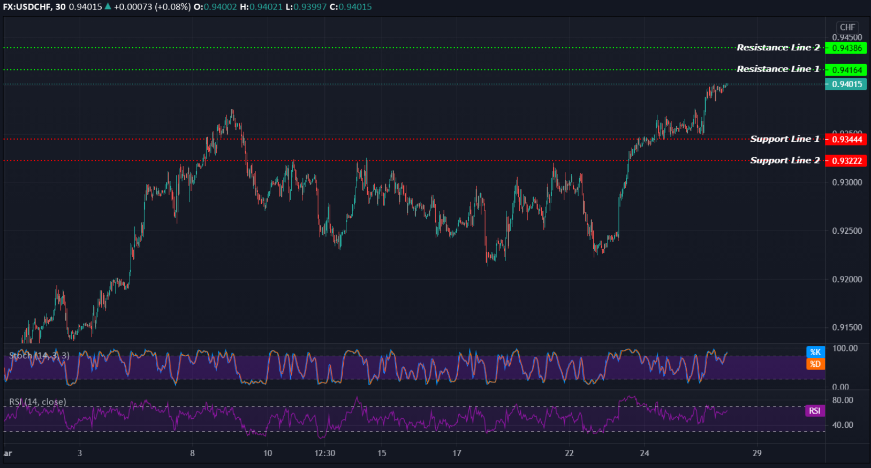Click the 0.92000 price axis value
The width and height of the screenshot is (871, 468).
pyautogui.click(x=847, y=279)
